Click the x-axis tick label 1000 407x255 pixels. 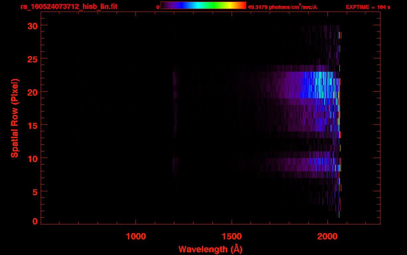[136, 236]
